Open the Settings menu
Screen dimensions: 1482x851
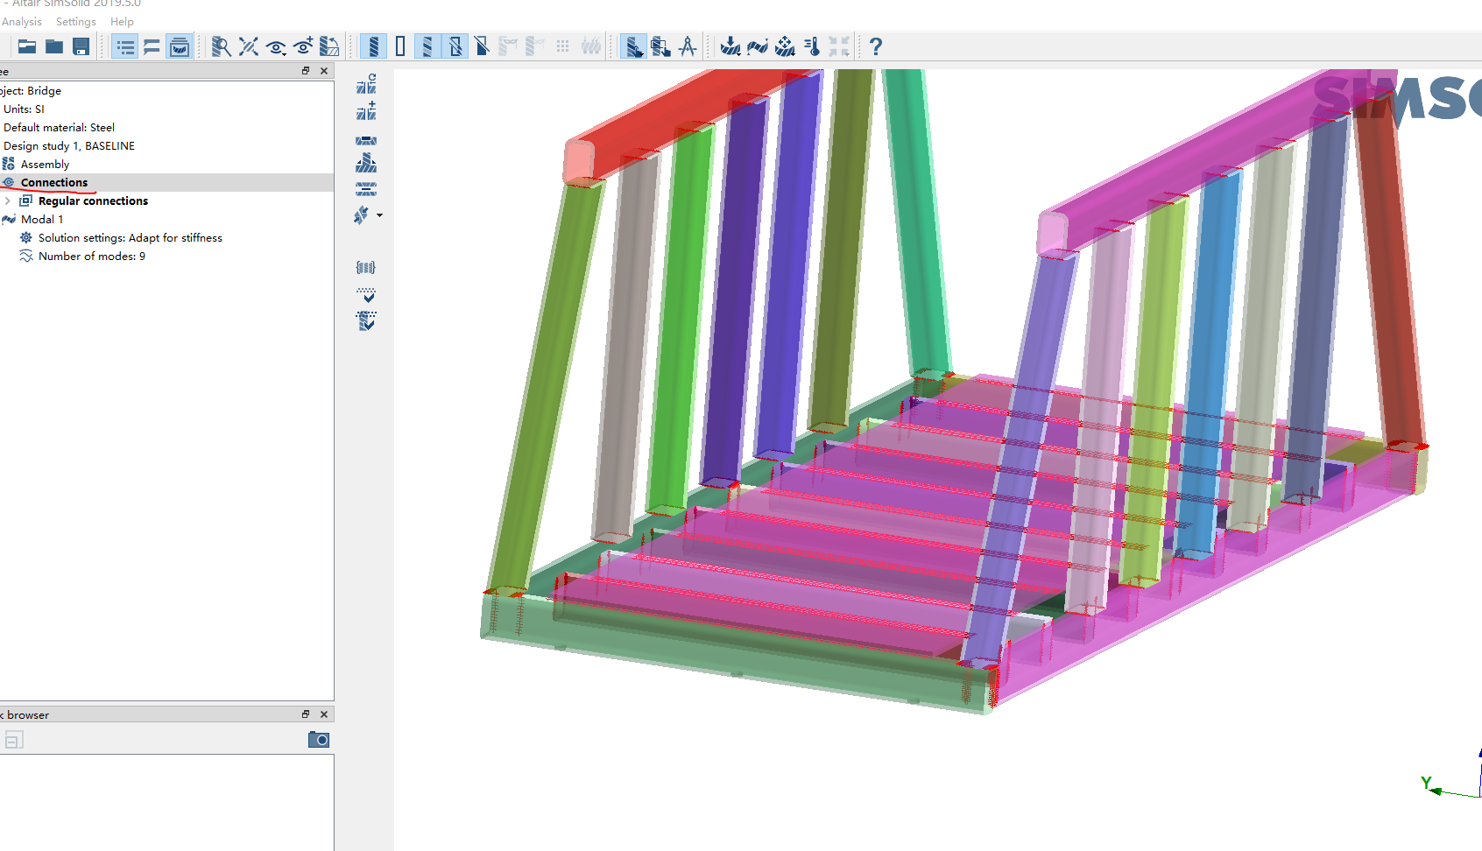76,22
